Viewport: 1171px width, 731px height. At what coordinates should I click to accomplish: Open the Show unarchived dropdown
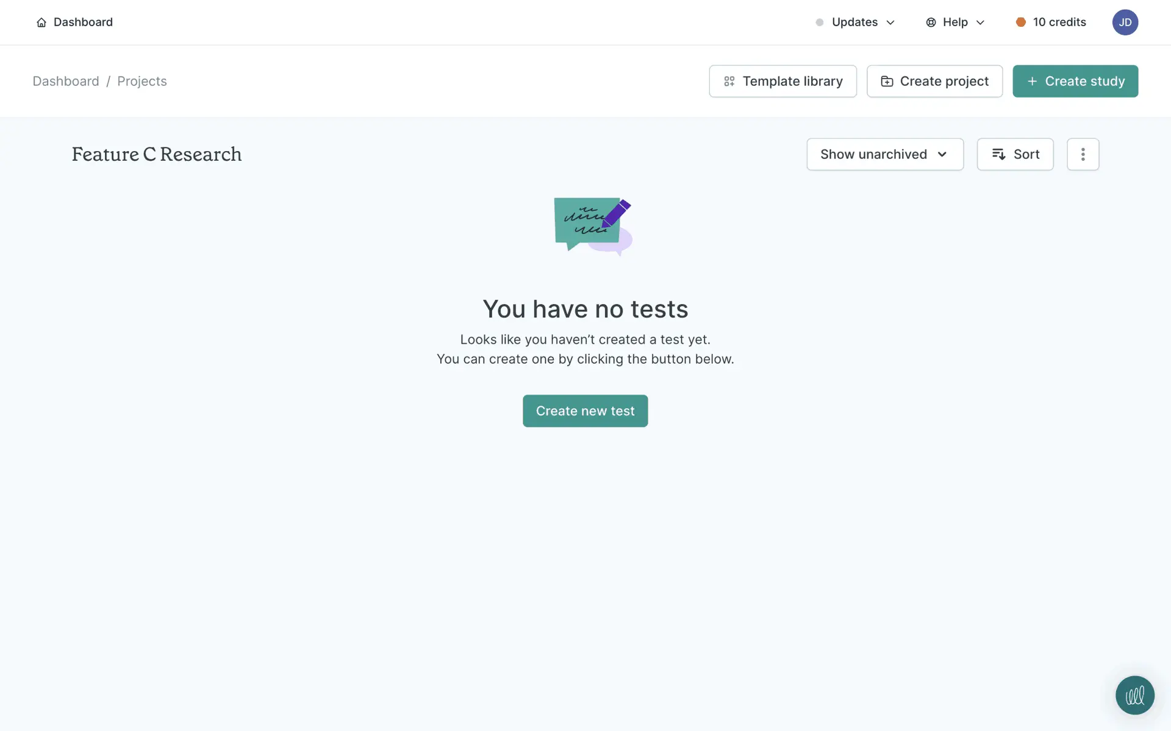coord(884,154)
